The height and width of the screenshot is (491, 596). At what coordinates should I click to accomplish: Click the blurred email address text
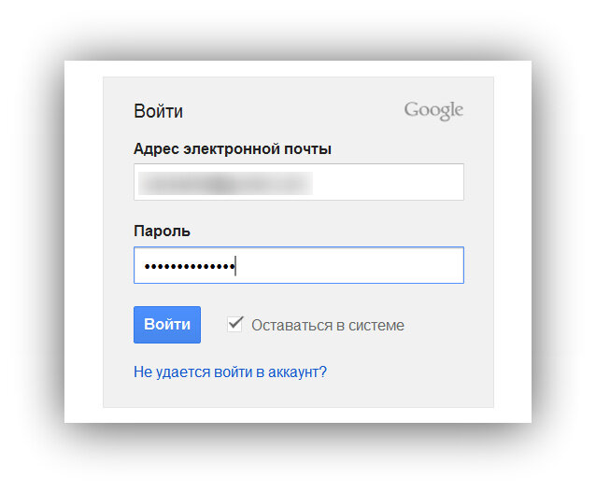pos(224,182)
